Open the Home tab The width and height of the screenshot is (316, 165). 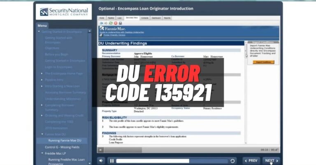pyautogui.click(x=102, y=18)
